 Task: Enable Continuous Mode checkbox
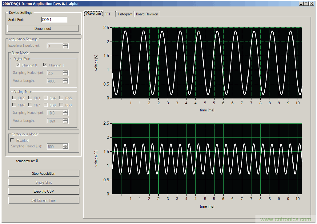(x=13, y=140)
